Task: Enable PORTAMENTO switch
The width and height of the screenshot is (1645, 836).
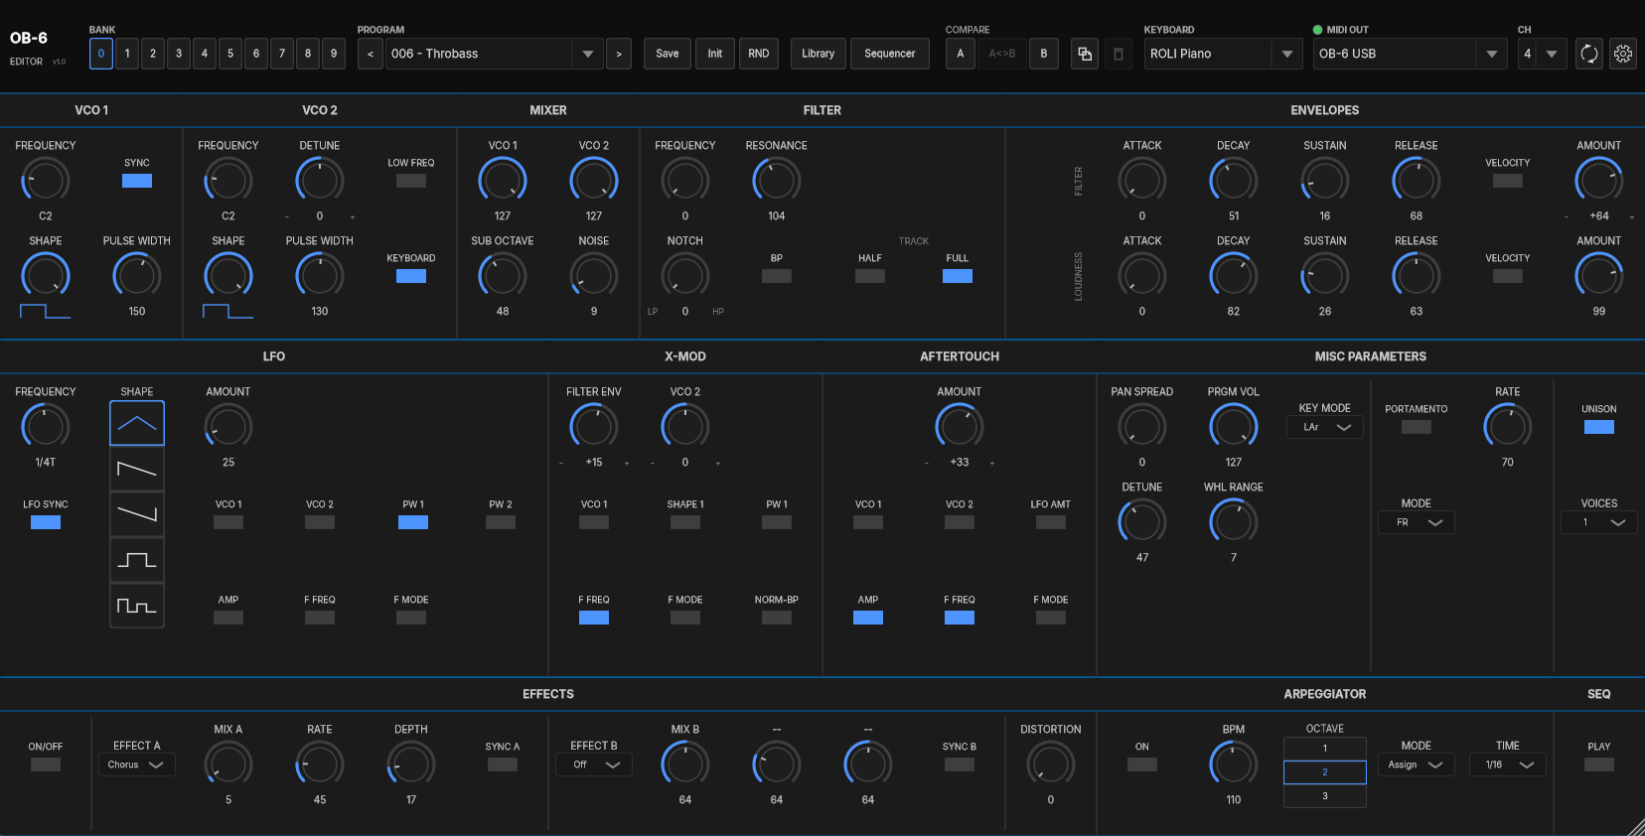Action: (x=1417, y=427)
